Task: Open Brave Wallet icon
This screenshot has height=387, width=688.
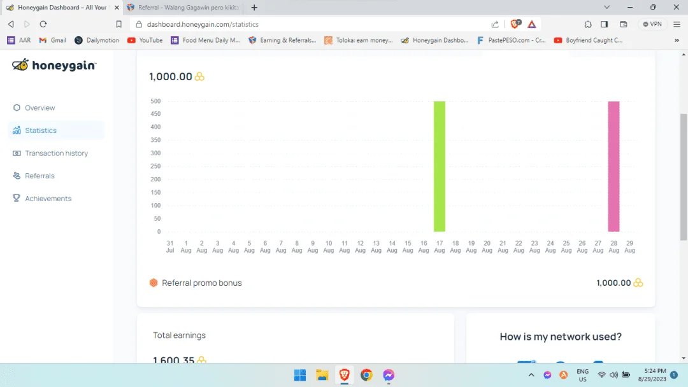Action: (x=624, y=24)
